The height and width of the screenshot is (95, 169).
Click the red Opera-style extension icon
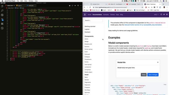point(146,7)
